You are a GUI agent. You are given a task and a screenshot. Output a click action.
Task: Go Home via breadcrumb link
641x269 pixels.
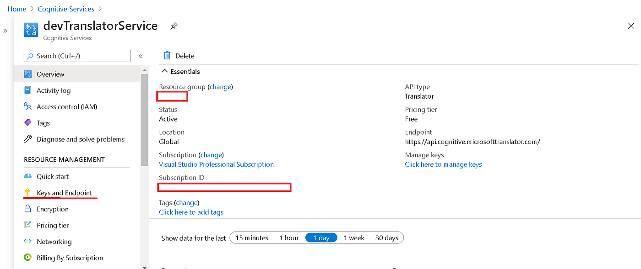(16, 9)
